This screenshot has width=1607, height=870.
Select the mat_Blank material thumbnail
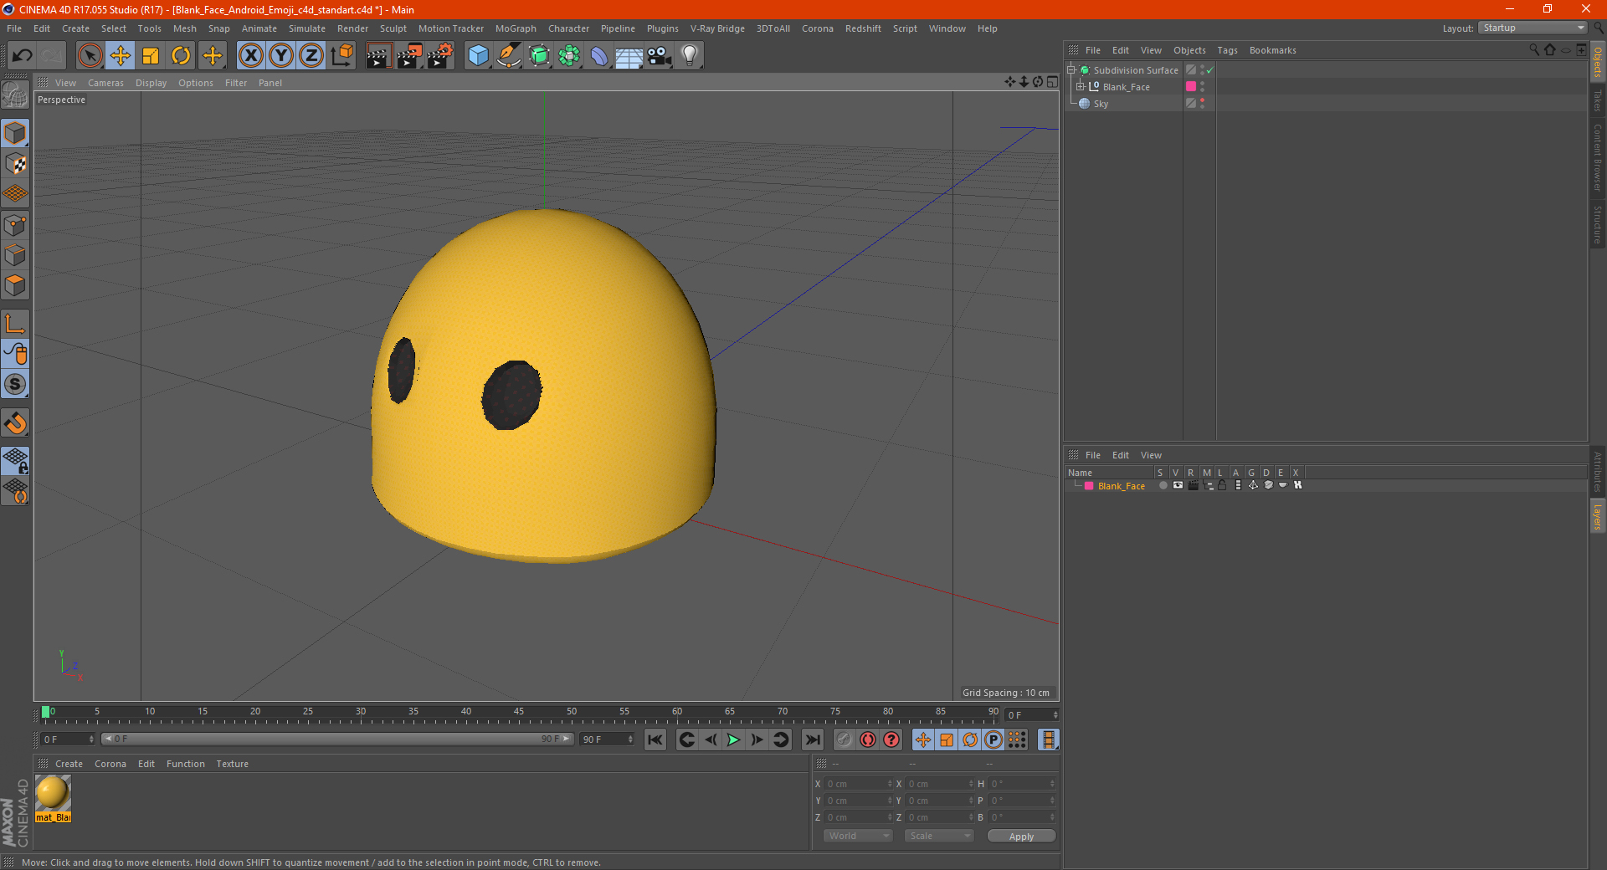pos(53,793)
